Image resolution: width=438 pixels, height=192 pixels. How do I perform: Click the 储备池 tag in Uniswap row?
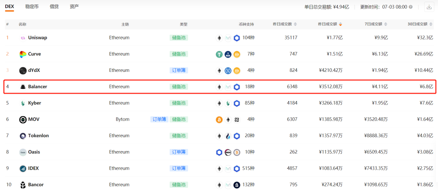(179, 38)
